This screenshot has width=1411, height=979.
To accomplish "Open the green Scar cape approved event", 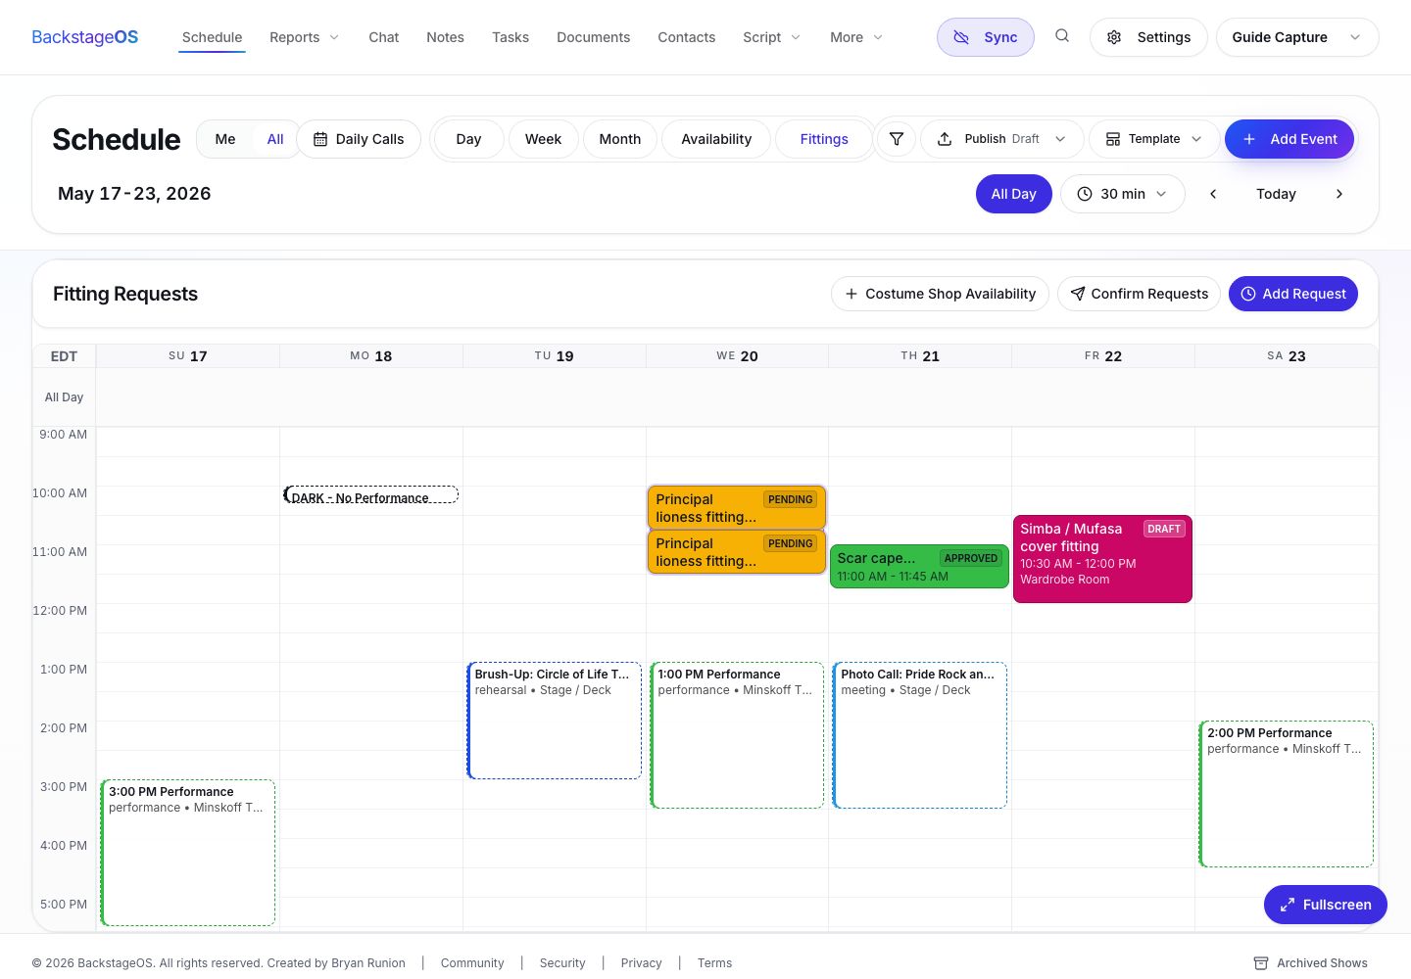I will pyautogui.click(x=919, y=567).
